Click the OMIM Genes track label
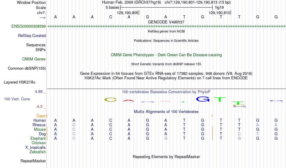This screenshot has width=286, height=168. point(34,59)
